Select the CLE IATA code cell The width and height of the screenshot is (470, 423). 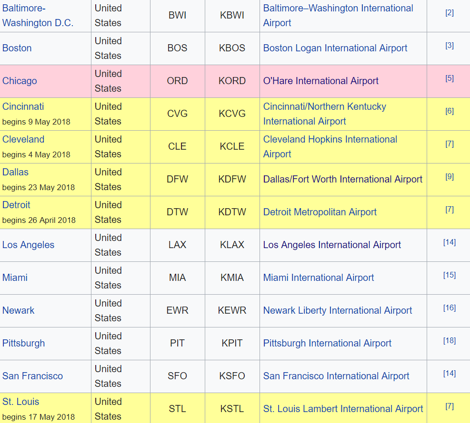point(178,146)
